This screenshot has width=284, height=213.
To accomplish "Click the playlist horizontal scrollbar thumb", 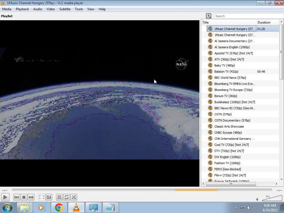I will click(231, 184).
